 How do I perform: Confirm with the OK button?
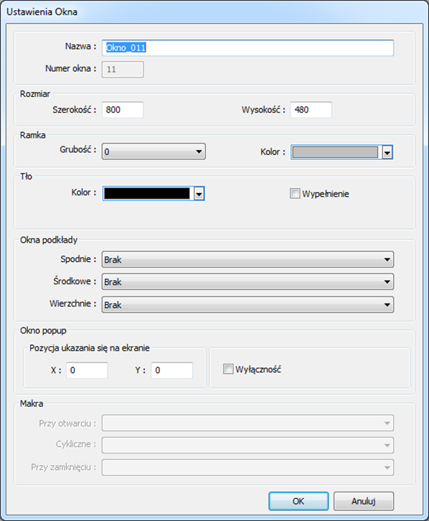(298, 501)
